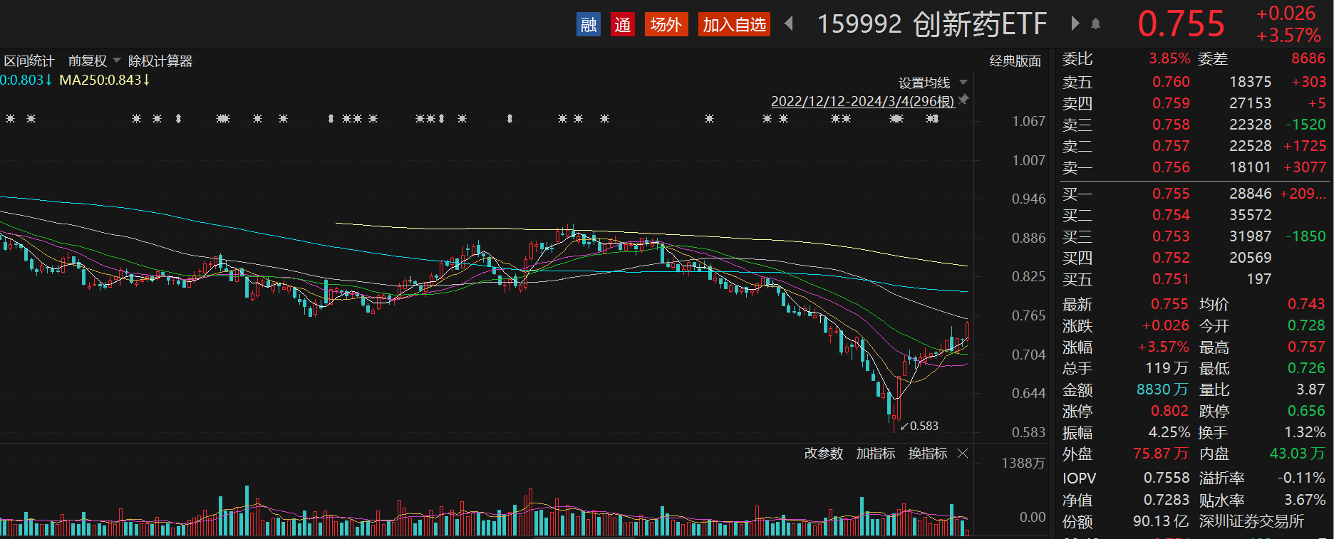The width and height of the screenshot is (1334, 539).
Task: Go to next stock with right arrow
Action: coord(1075,23)
